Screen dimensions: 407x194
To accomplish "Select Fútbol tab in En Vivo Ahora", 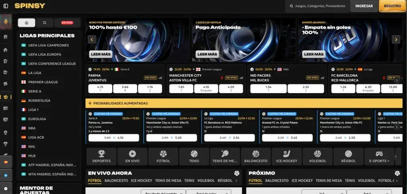I will [x=95, y=181].
